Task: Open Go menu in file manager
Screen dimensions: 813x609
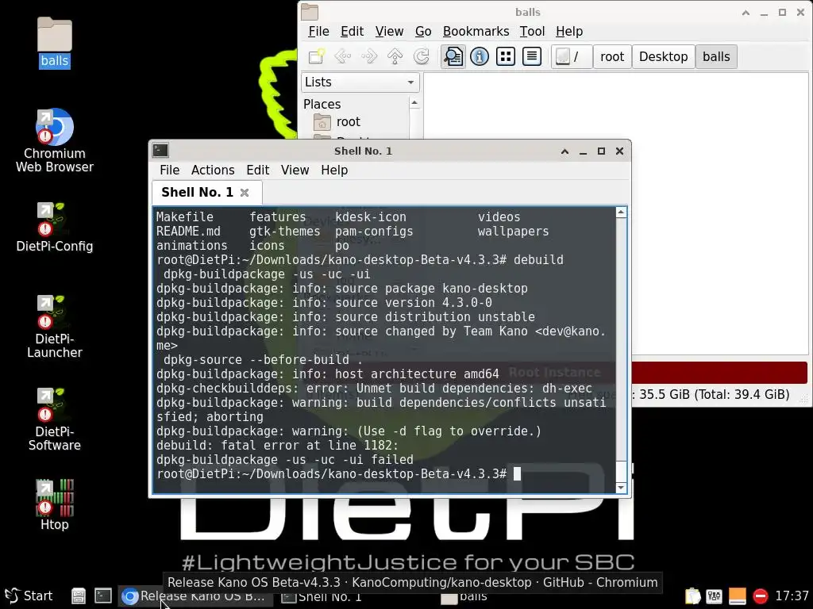Action: click(x=423, y=31)
